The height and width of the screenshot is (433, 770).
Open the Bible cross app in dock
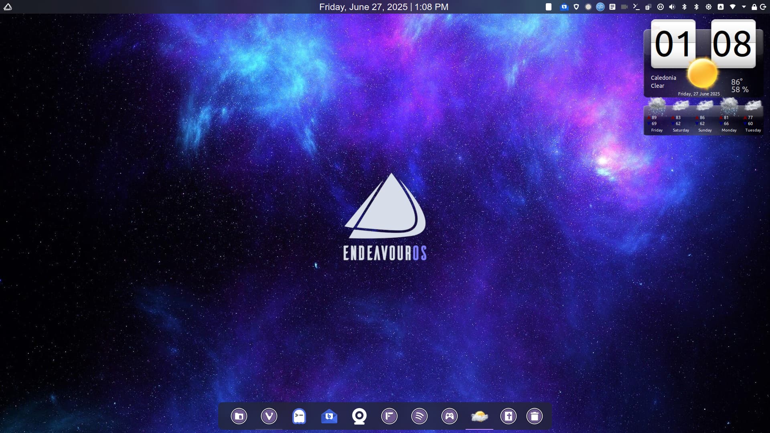click(x=509, y=416)
